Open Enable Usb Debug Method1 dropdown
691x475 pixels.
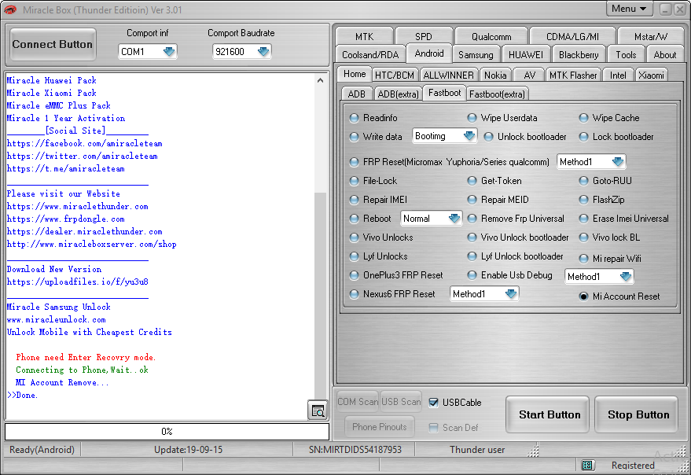click(599, 277)
